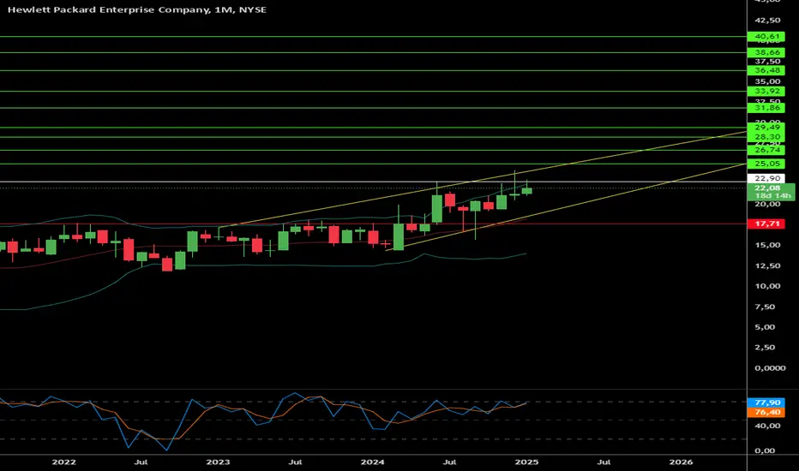Select the green 40,61 price level label
The width and height of the screenshot is (799, 471).
point(766,37)
